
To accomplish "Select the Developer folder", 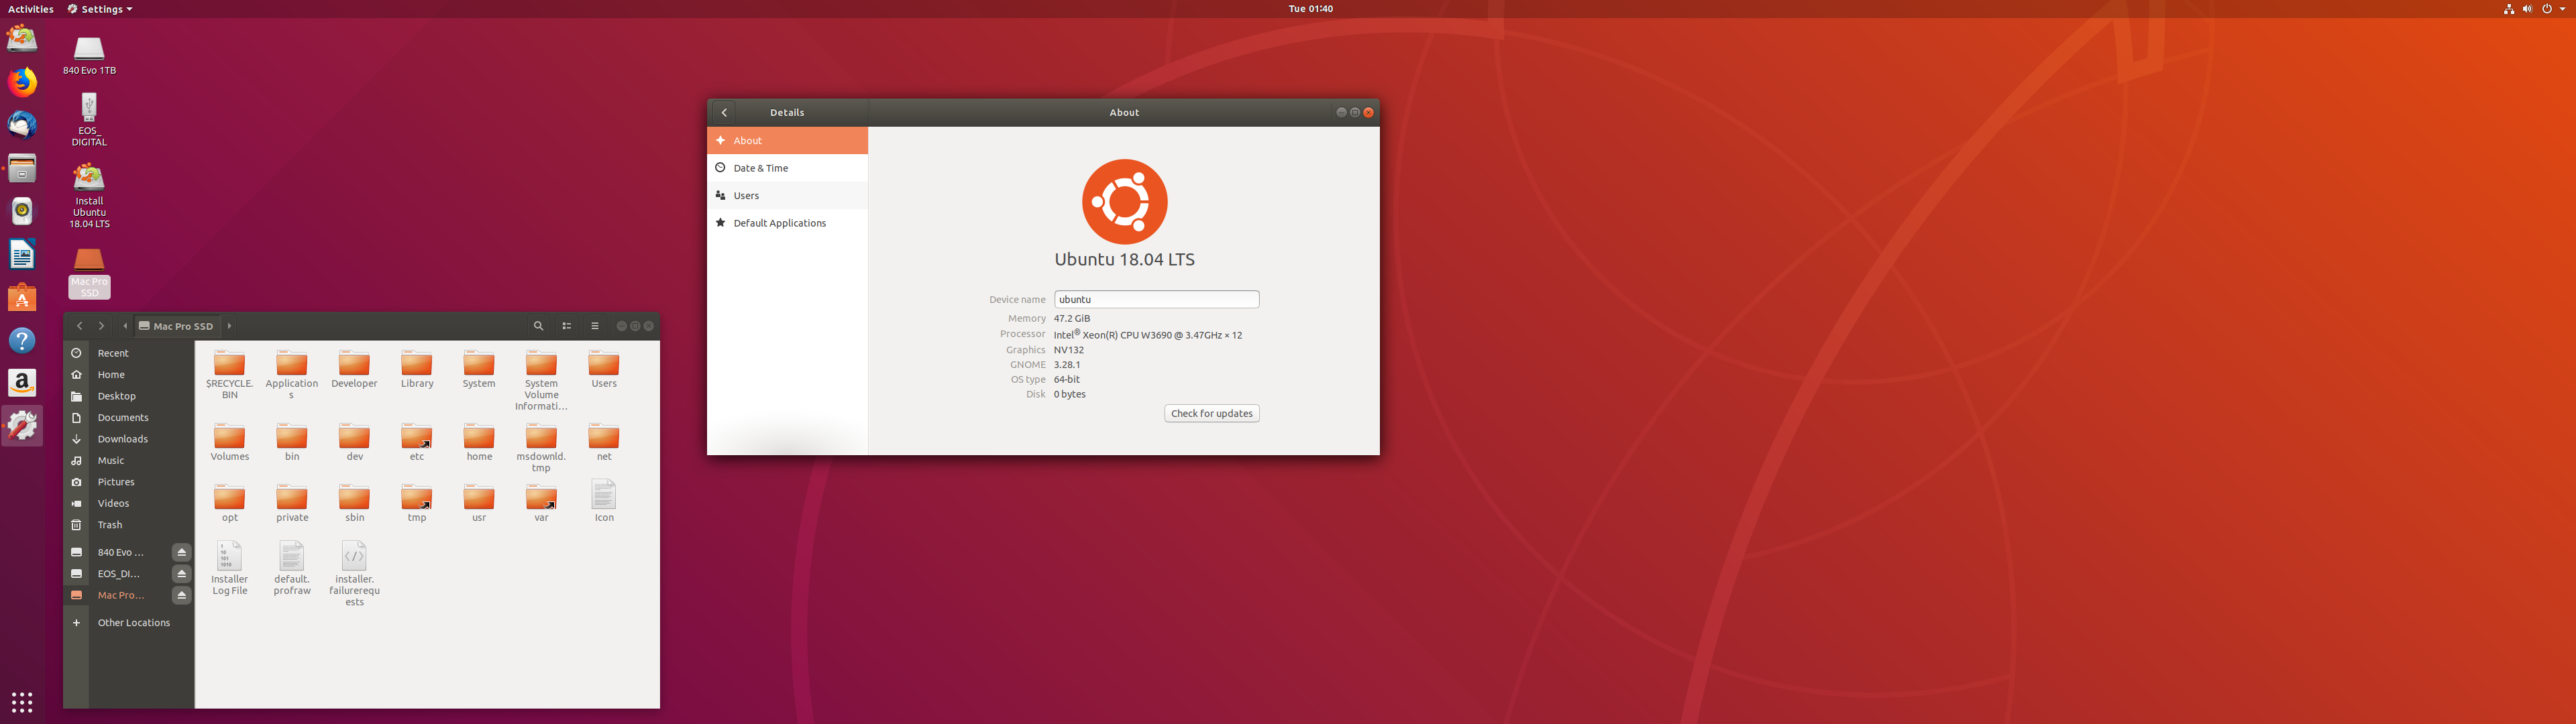I will [x=354, y=370].
